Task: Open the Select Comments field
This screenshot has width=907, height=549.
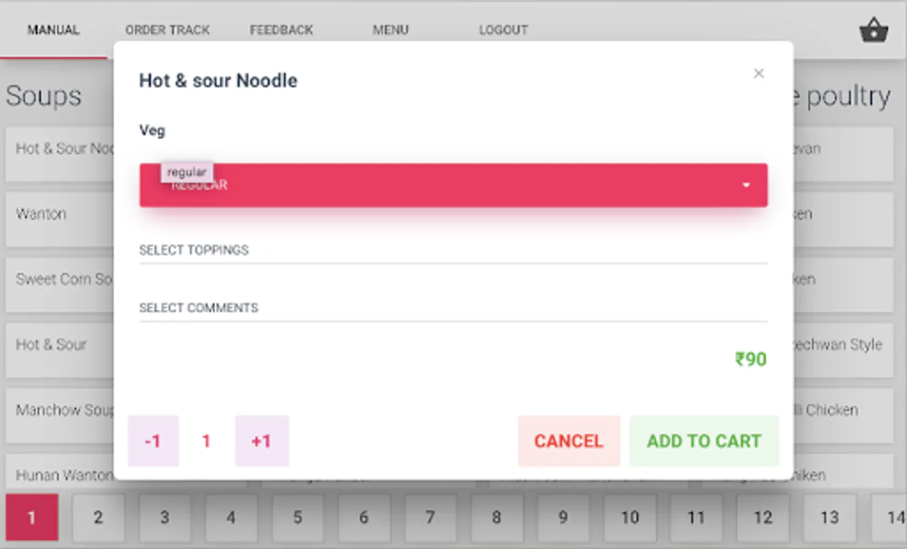Action: pos(453,308)
